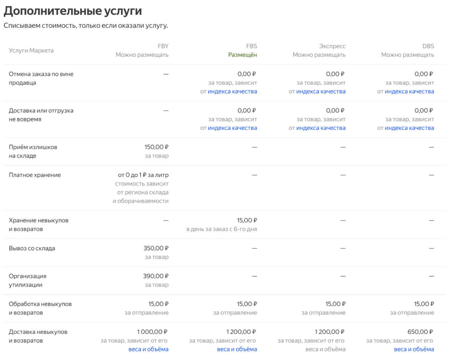Select the Вывоз со склада row label
Image resolution: width=463 pixels, height=357 pixels.
click(x=32, y=248)
